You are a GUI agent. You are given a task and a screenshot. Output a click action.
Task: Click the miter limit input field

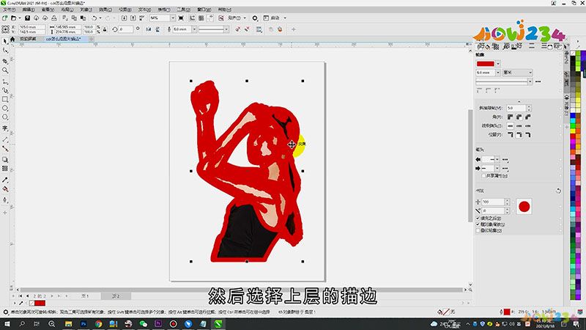[x=516, y=108]
